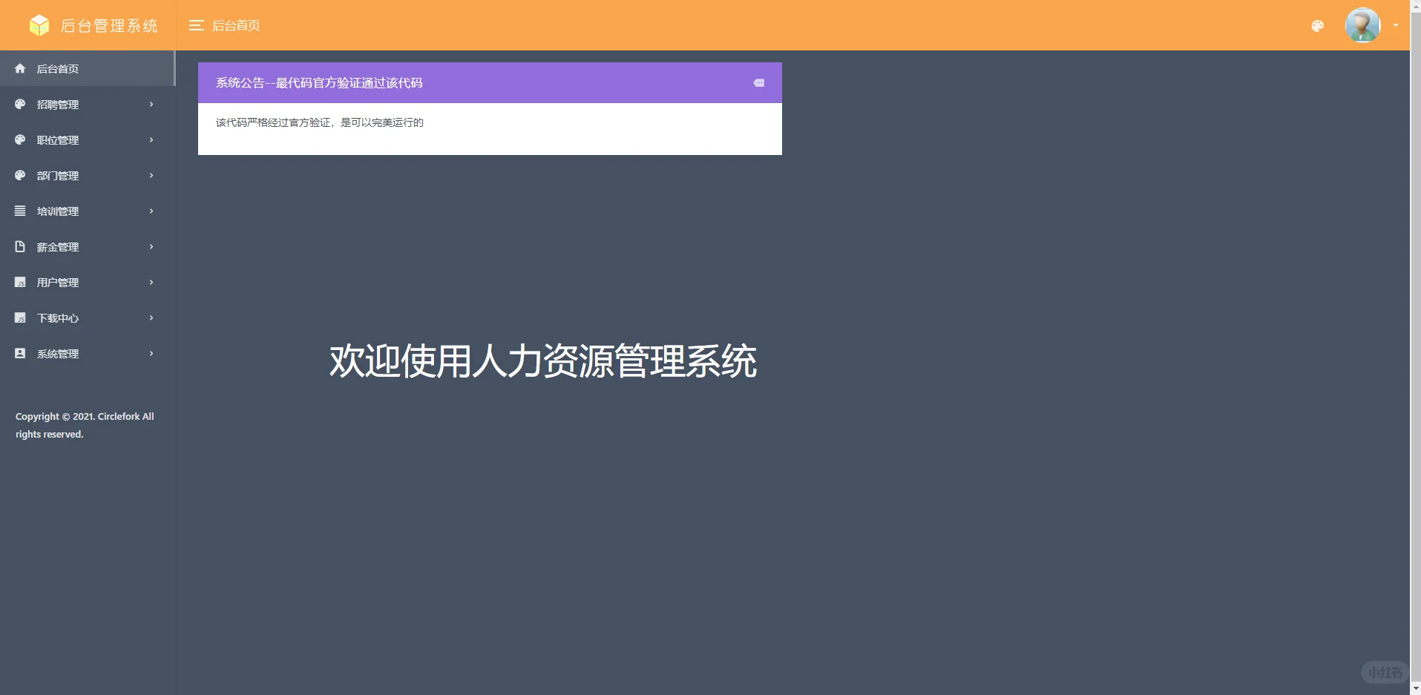The width and height of the screenshot is (1421, 695).
Task: Collapse the 系统公告 announcement panel
Action: point(759,82)
